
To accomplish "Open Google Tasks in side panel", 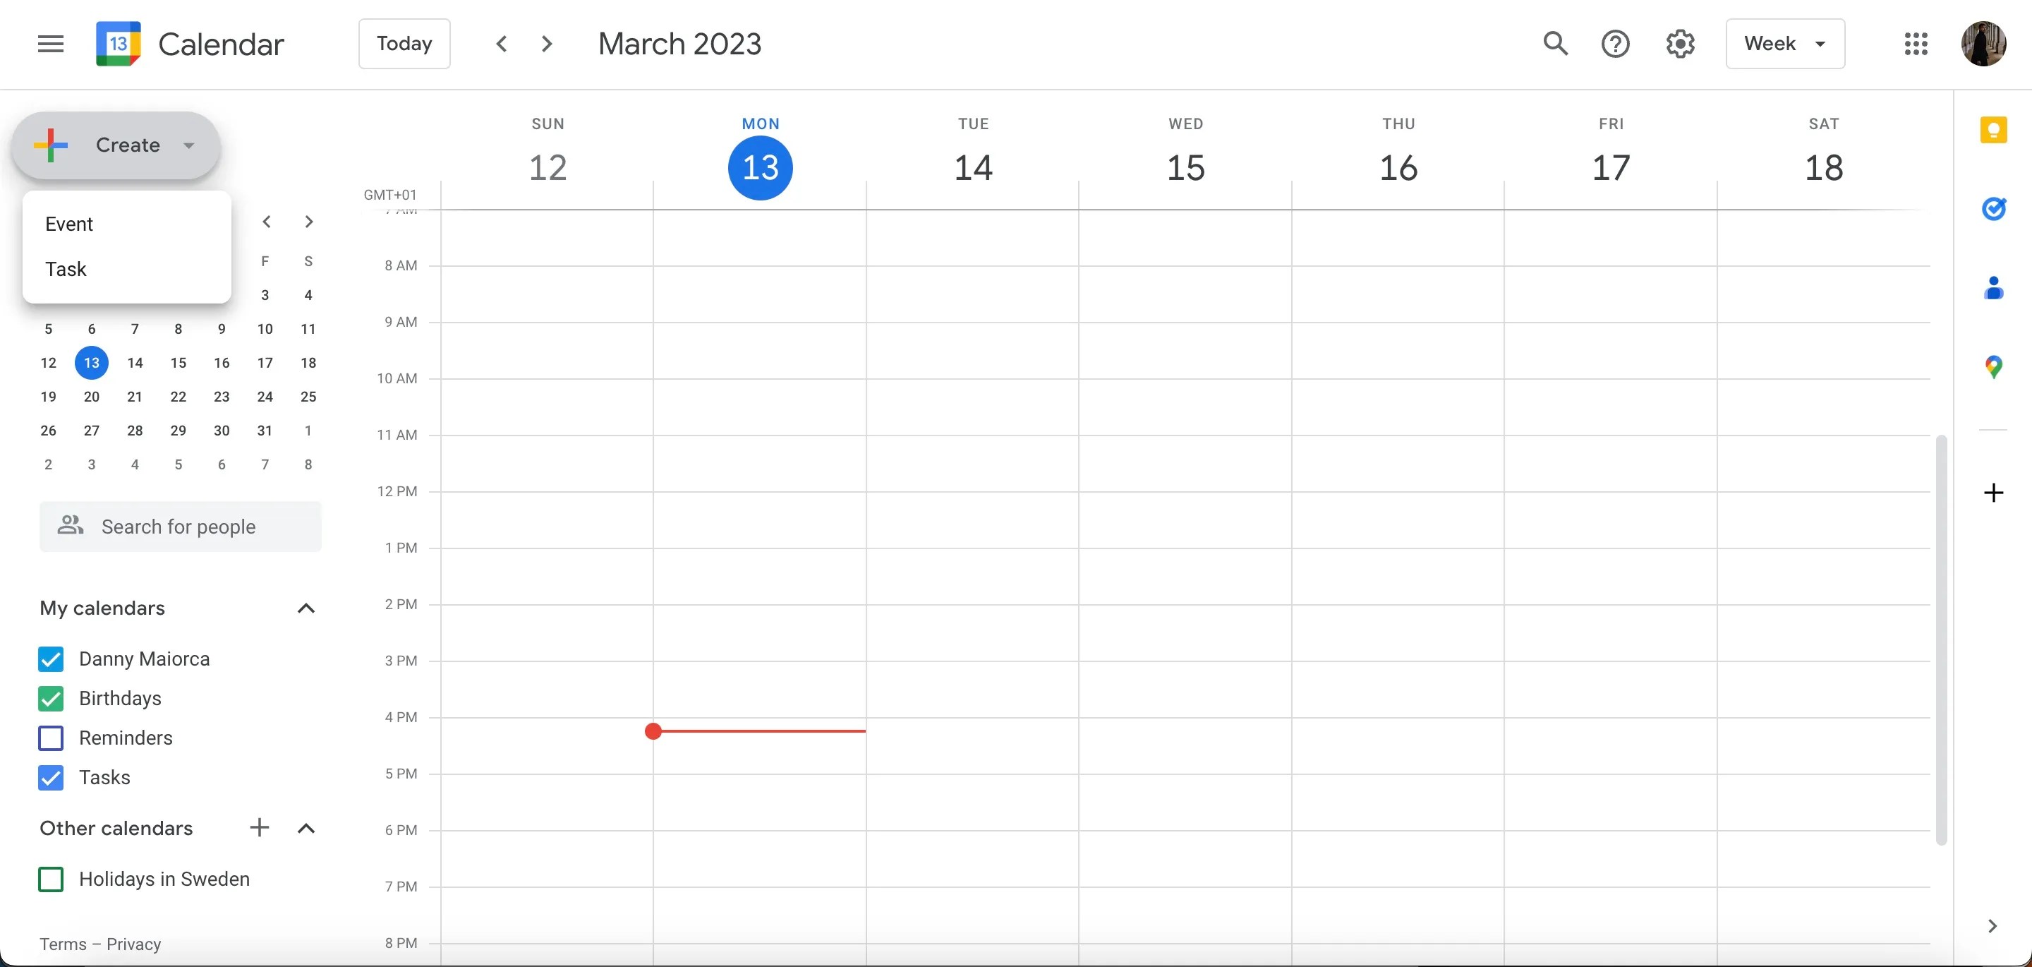I will click(1993, 208).
